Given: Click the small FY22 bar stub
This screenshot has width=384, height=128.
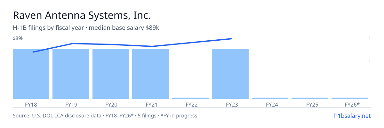Looking at the screenshot, I should (x=190, y=98).
